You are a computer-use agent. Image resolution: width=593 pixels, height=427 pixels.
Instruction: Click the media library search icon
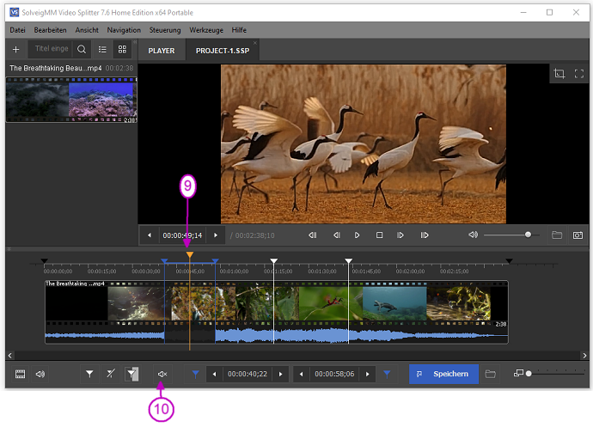pyautogui.click(x=82, y=50)
